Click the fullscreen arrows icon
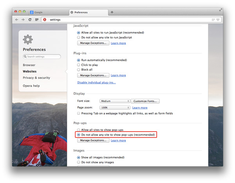 click(x=221, y=9)
